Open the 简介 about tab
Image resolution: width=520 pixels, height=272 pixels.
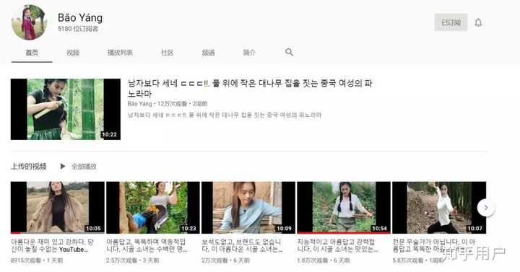click(x=249, y=53)
